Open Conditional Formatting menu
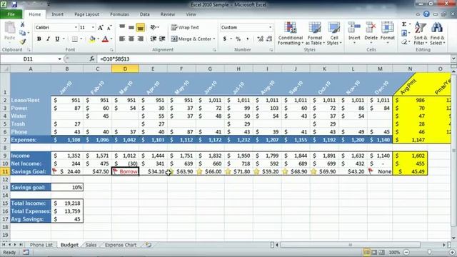Screen dimensions: 457x257 (x=291, y=34)
